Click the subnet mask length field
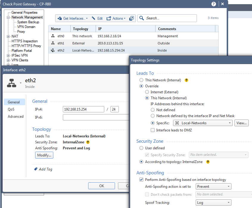This screenshot has width=252, height=208. [x=115, y=109]
